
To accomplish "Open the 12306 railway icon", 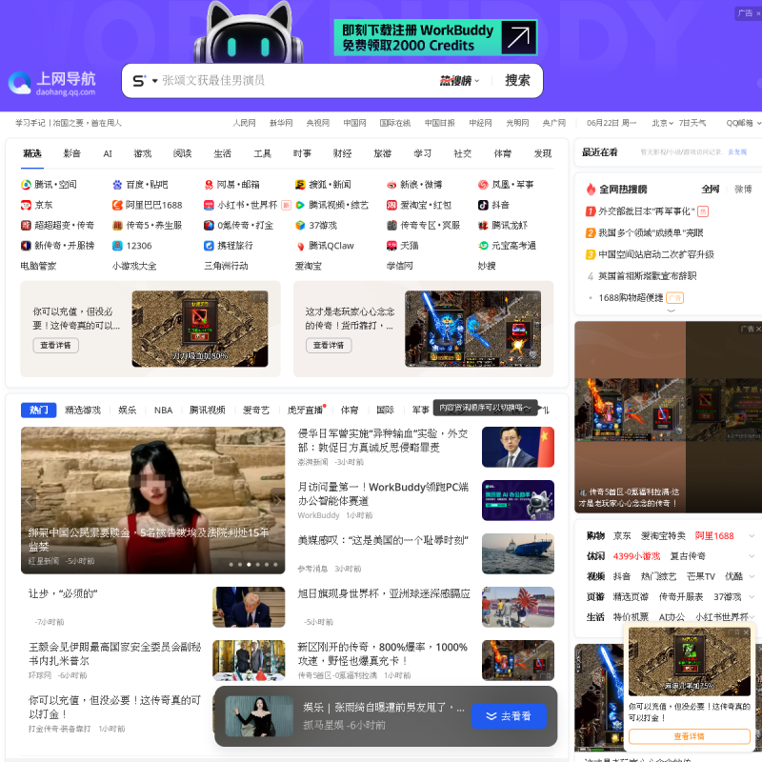I will point(117,246).
